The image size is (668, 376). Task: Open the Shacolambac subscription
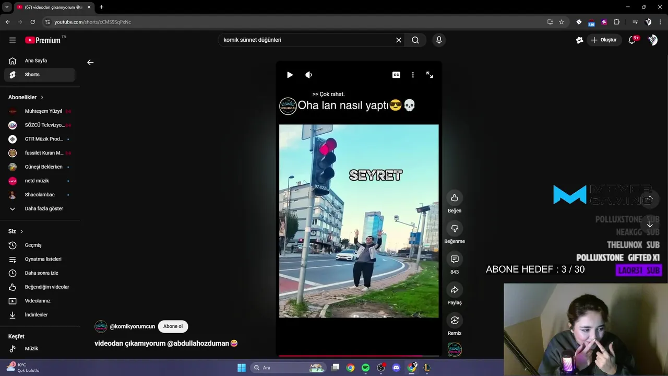click(40, 195)
